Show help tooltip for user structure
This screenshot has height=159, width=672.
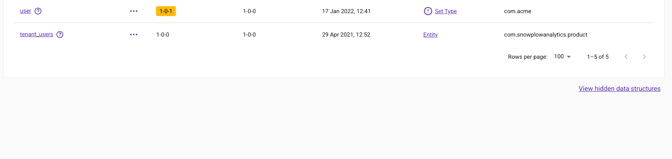pyautogui.click(x=38, y=11)
